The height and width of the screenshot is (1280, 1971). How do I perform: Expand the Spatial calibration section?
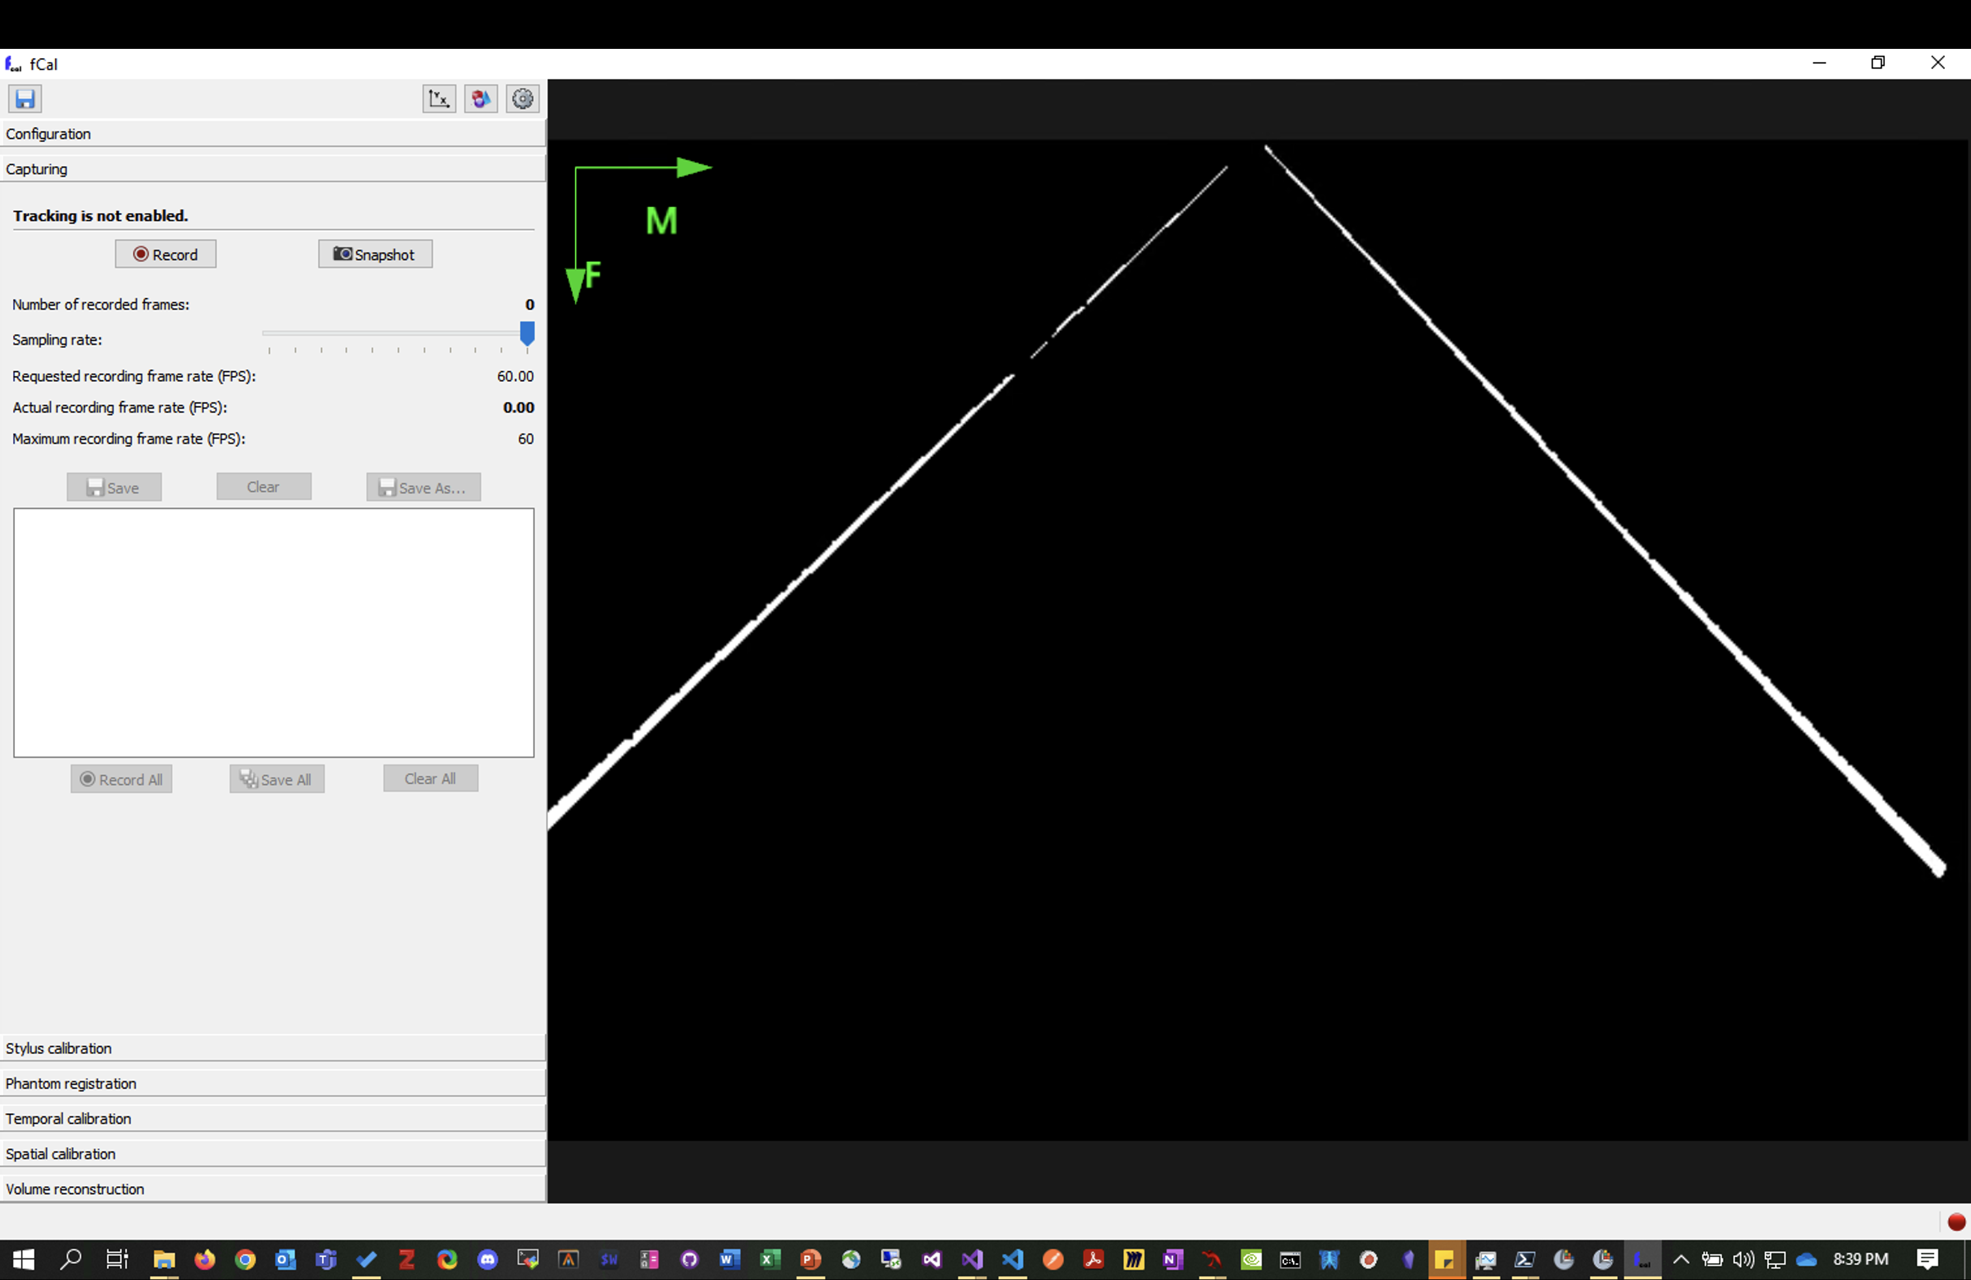point(273,1154)
